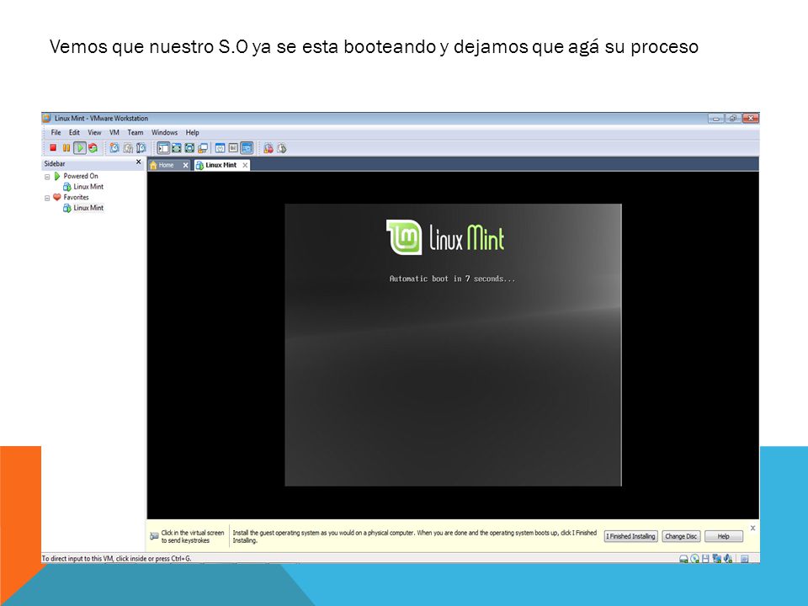The width and height of the screenshot is (808, 606).
Task: Collapse the Favorites tree node
Action: point(47,198)
